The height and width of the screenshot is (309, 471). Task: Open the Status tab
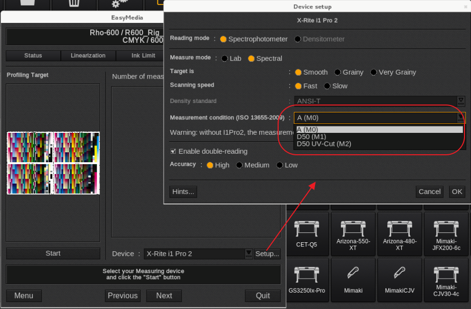click(33, 56)
